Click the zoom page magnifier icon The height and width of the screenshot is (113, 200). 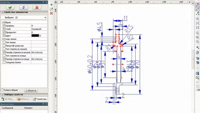(x=197, y=33)
